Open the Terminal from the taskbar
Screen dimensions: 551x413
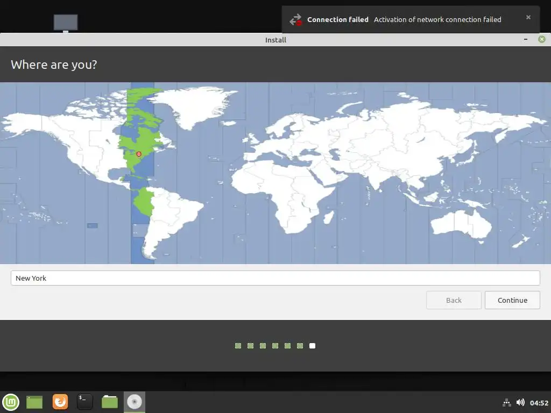click(x=84, y=402)
